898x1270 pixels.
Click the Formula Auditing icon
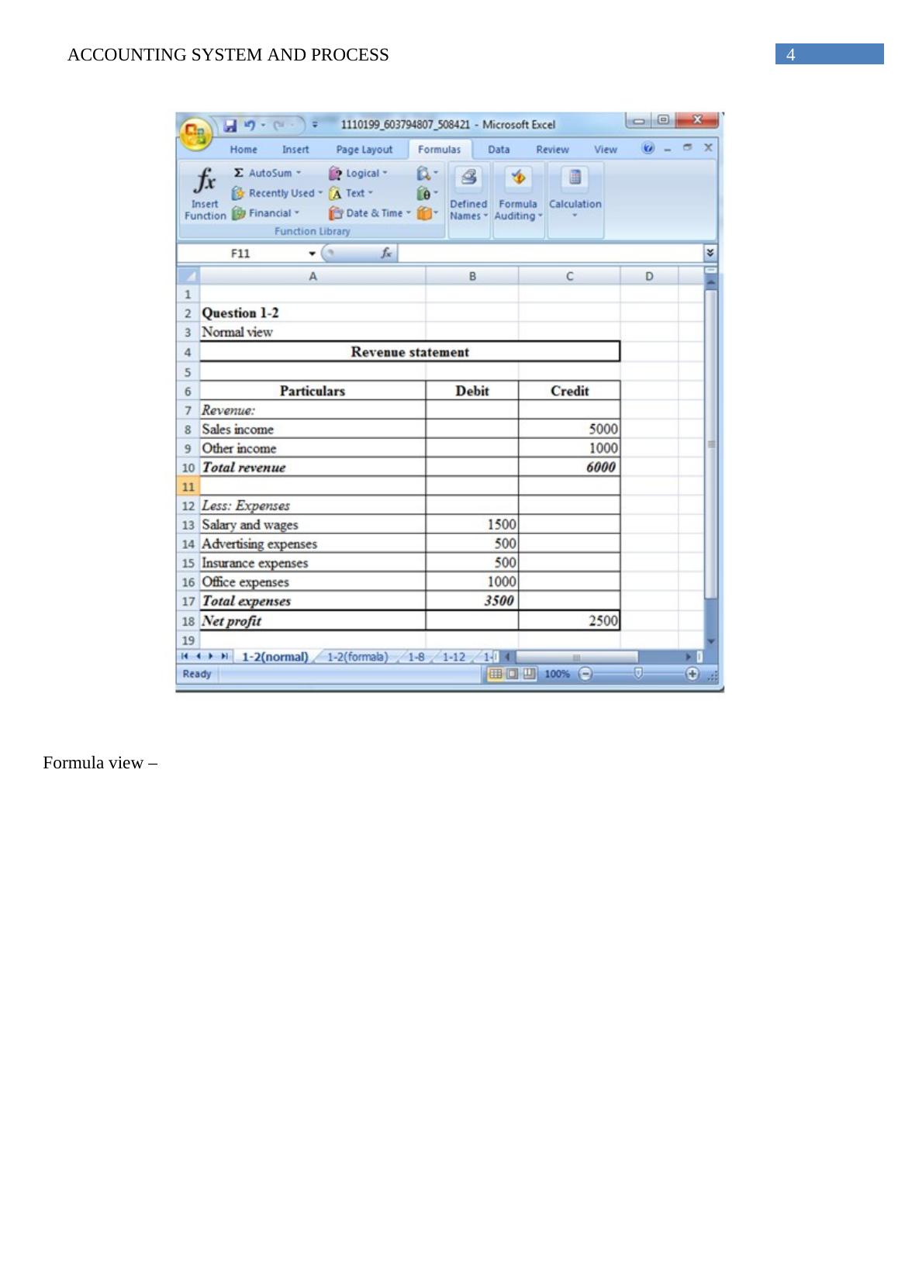[x=518, y=178]
